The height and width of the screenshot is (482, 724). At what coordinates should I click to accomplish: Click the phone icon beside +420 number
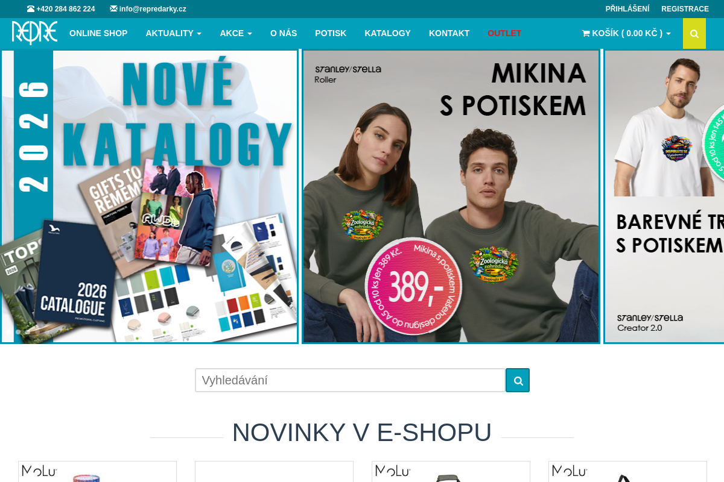(31, 9)
